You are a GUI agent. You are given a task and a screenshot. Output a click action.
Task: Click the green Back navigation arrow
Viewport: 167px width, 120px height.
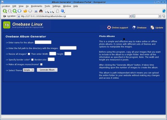tap(5, 11)
